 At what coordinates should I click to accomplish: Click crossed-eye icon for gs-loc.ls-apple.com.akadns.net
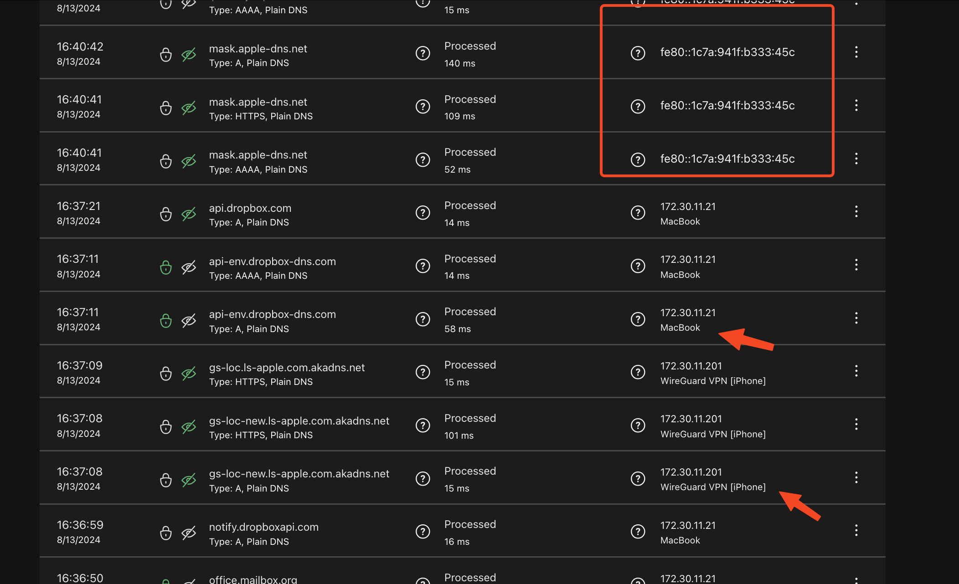tap(189, 374)
